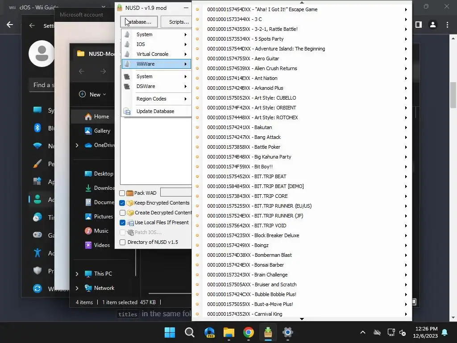
Task: Open Windows Start menu
Action: pyautogui.click(x=170, y=332)
